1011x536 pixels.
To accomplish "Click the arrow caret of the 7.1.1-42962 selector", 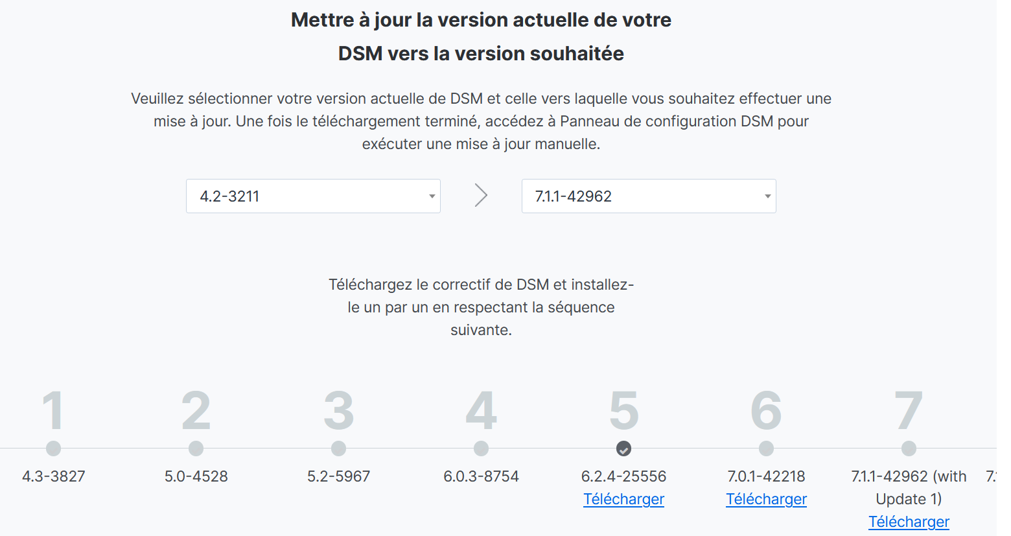I will pos(767,196).
